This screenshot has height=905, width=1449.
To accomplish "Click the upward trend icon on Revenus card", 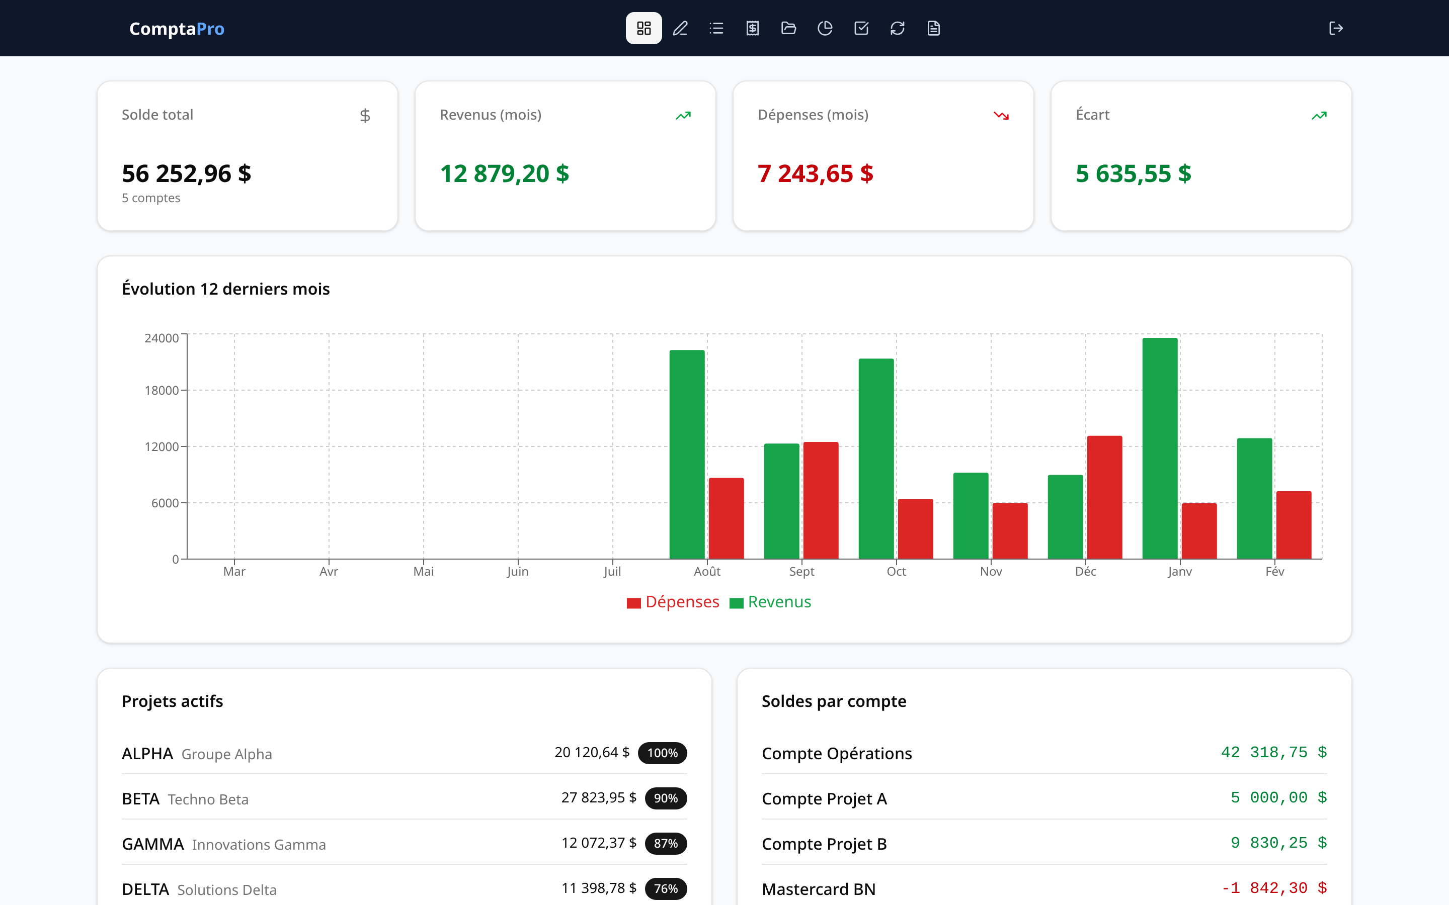I will coord(683,115).
